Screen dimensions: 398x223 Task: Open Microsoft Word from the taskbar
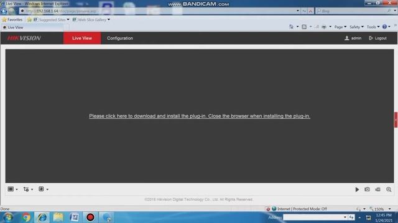74,217
